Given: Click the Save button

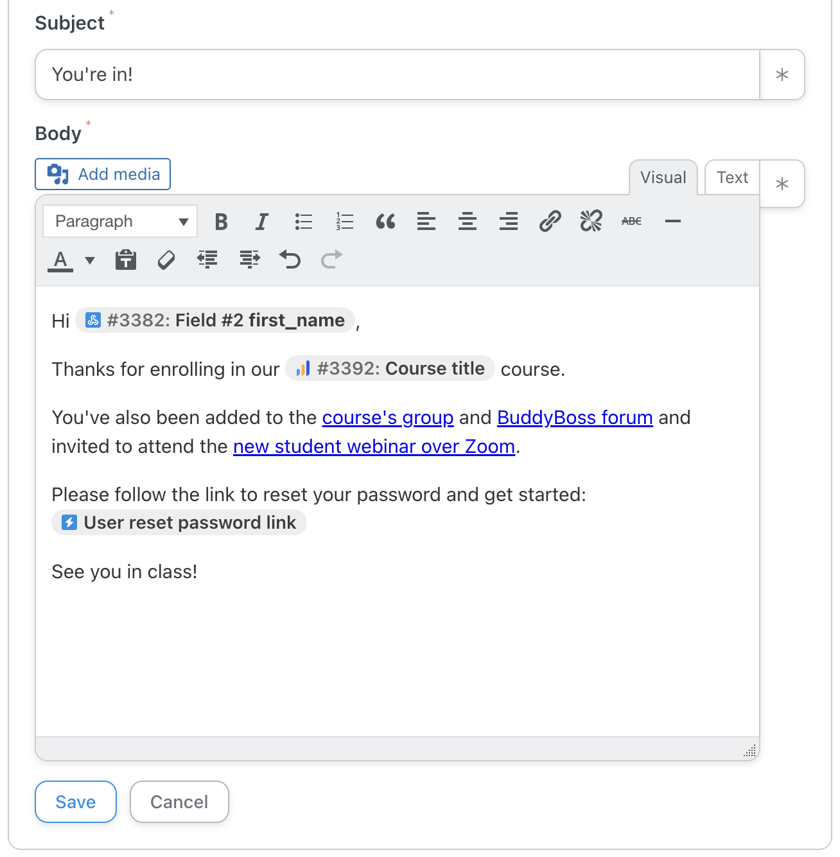Looking at the screenshot, I should point(76,802).
